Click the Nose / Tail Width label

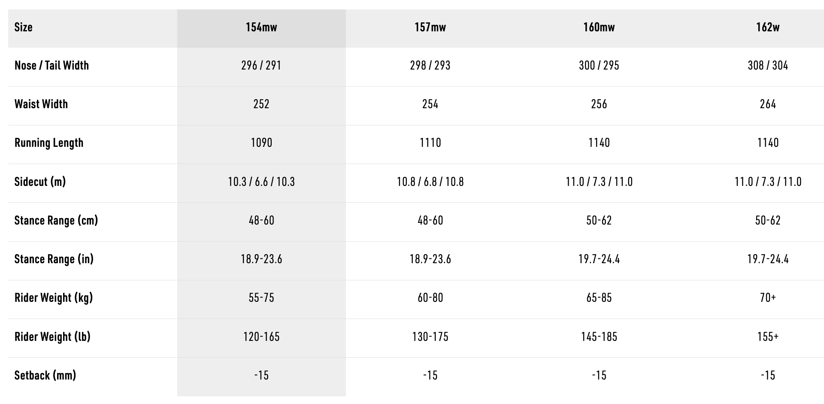click(x=51, y=65)
